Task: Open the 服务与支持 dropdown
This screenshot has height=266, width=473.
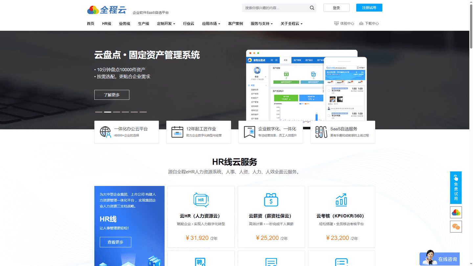Action: 261,24
